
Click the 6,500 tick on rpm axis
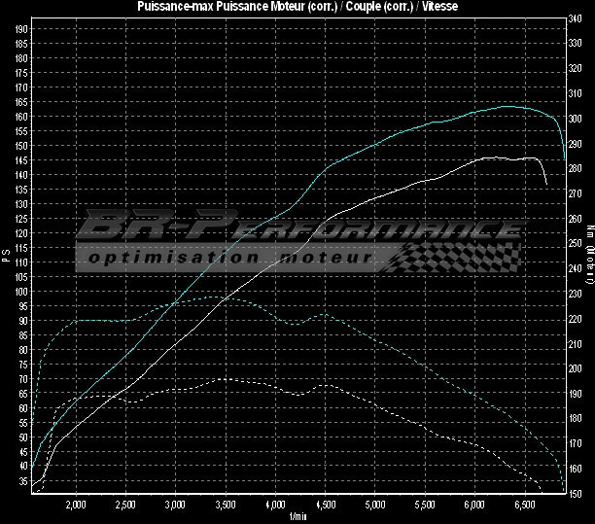coord(525,506)
